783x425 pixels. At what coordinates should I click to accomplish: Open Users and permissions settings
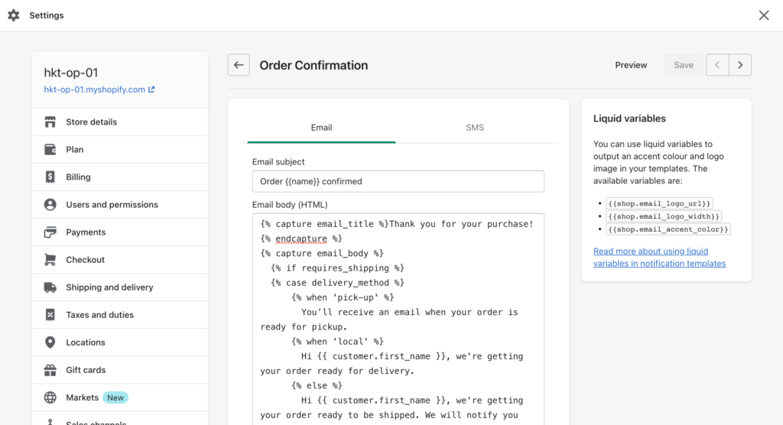(120, 204)
